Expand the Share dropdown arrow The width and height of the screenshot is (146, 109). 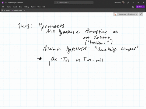144,7
